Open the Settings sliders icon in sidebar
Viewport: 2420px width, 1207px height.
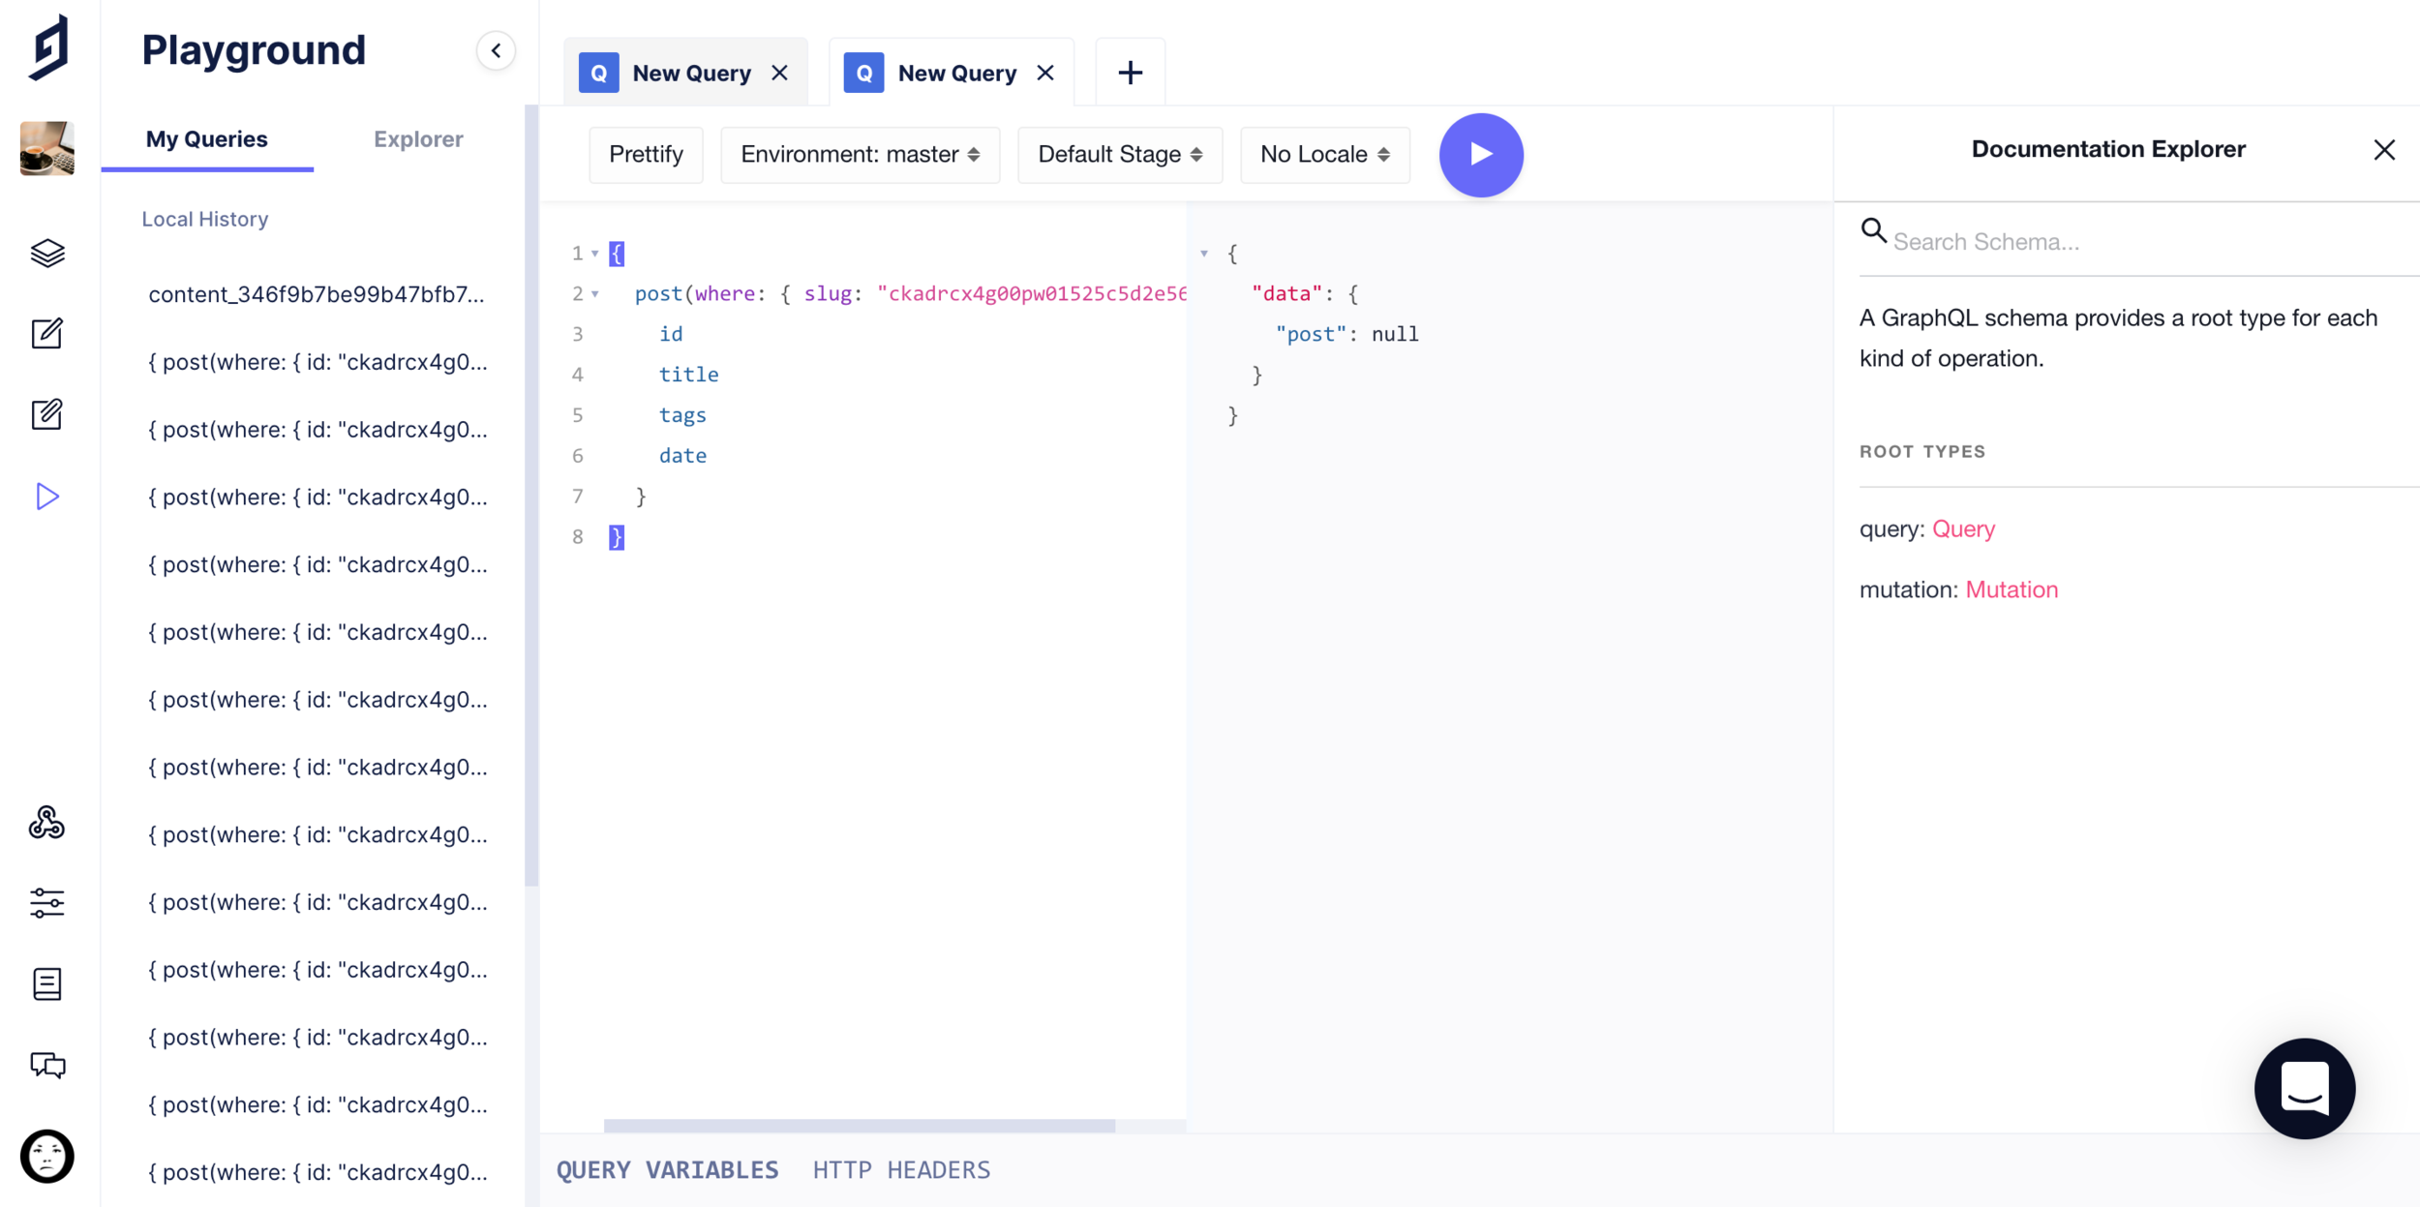pyautogui.click(x=46, y=903)
